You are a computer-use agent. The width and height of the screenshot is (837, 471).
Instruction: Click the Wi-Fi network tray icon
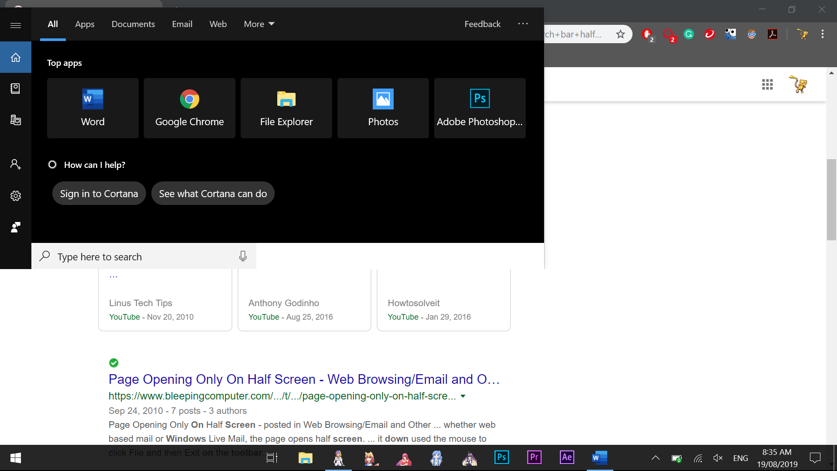(698, 458)
